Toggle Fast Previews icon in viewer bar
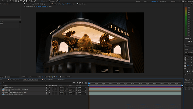This screenshot has width=193, height=109. coord(40,77)
